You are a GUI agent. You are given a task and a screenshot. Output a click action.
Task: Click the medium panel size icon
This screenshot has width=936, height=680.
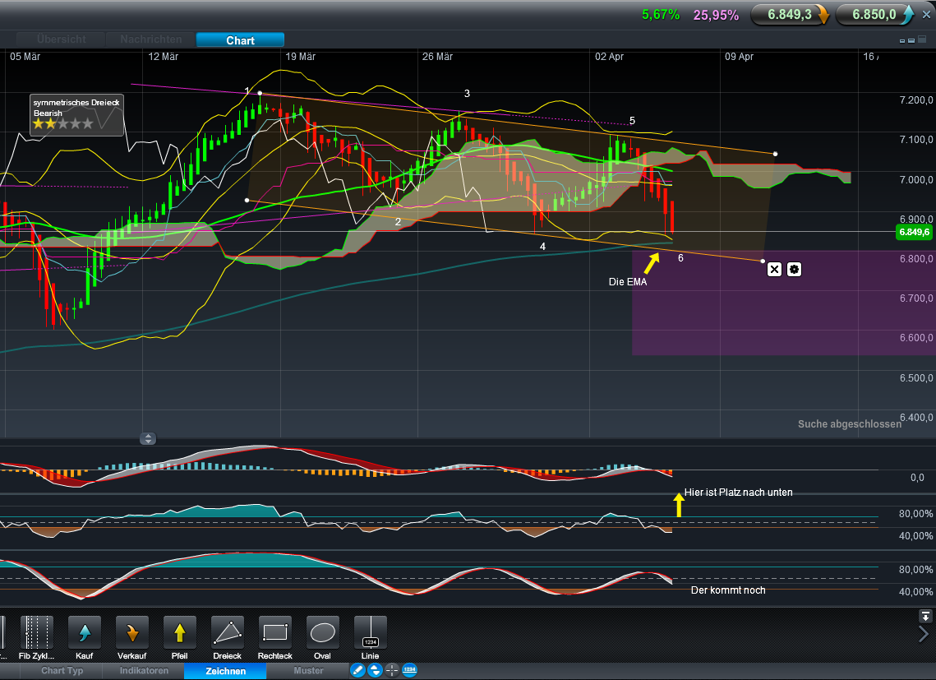(911, 40)
